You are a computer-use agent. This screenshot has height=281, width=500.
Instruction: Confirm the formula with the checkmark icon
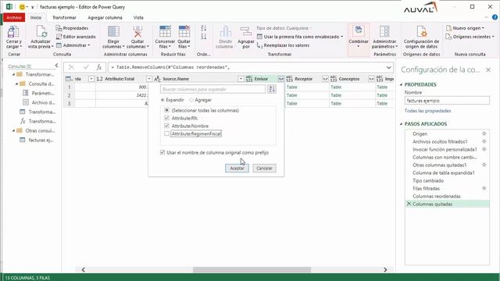(85, 67)
